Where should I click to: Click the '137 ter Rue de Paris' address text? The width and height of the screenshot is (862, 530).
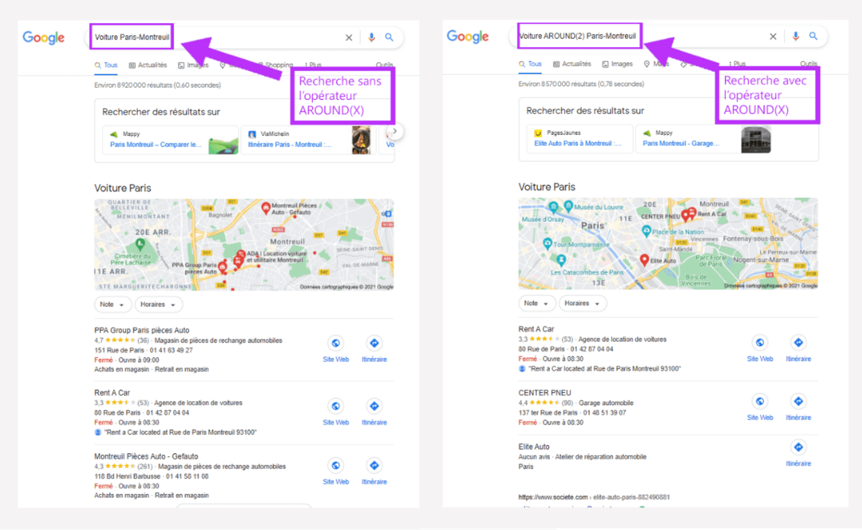point(547,413)
